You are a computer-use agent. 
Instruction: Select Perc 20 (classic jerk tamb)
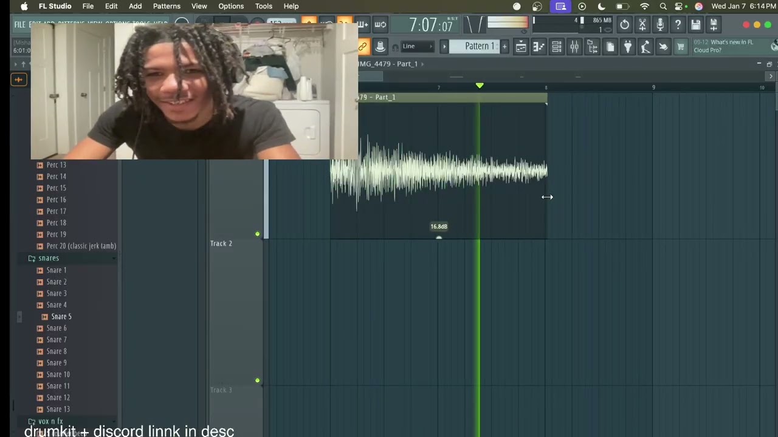[81, 246]
